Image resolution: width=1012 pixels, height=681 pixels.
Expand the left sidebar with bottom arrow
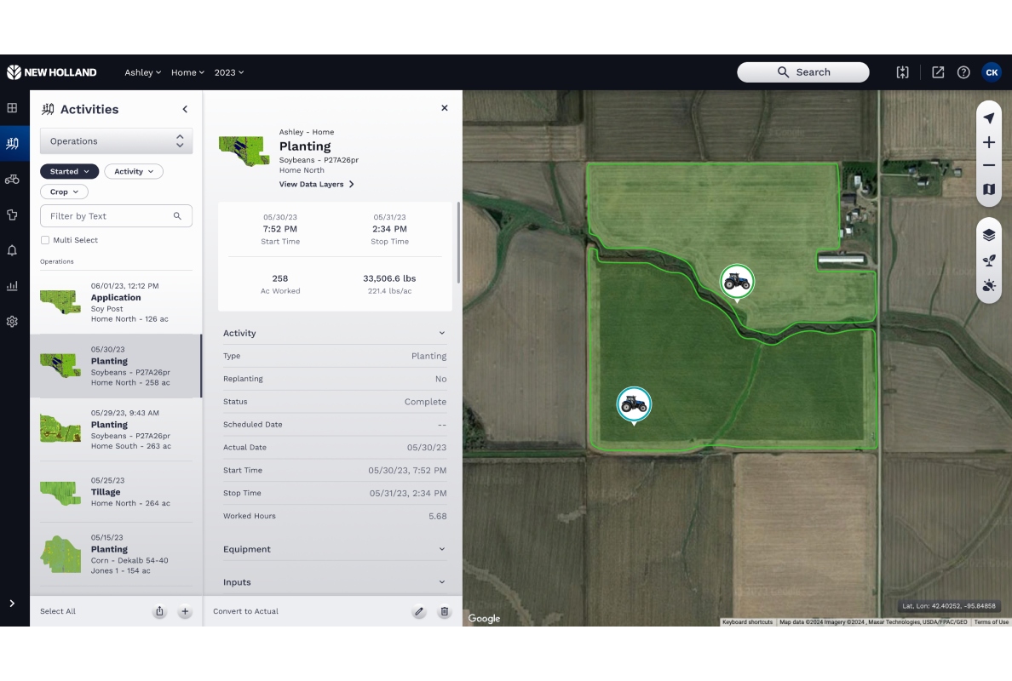click(12, 604)
